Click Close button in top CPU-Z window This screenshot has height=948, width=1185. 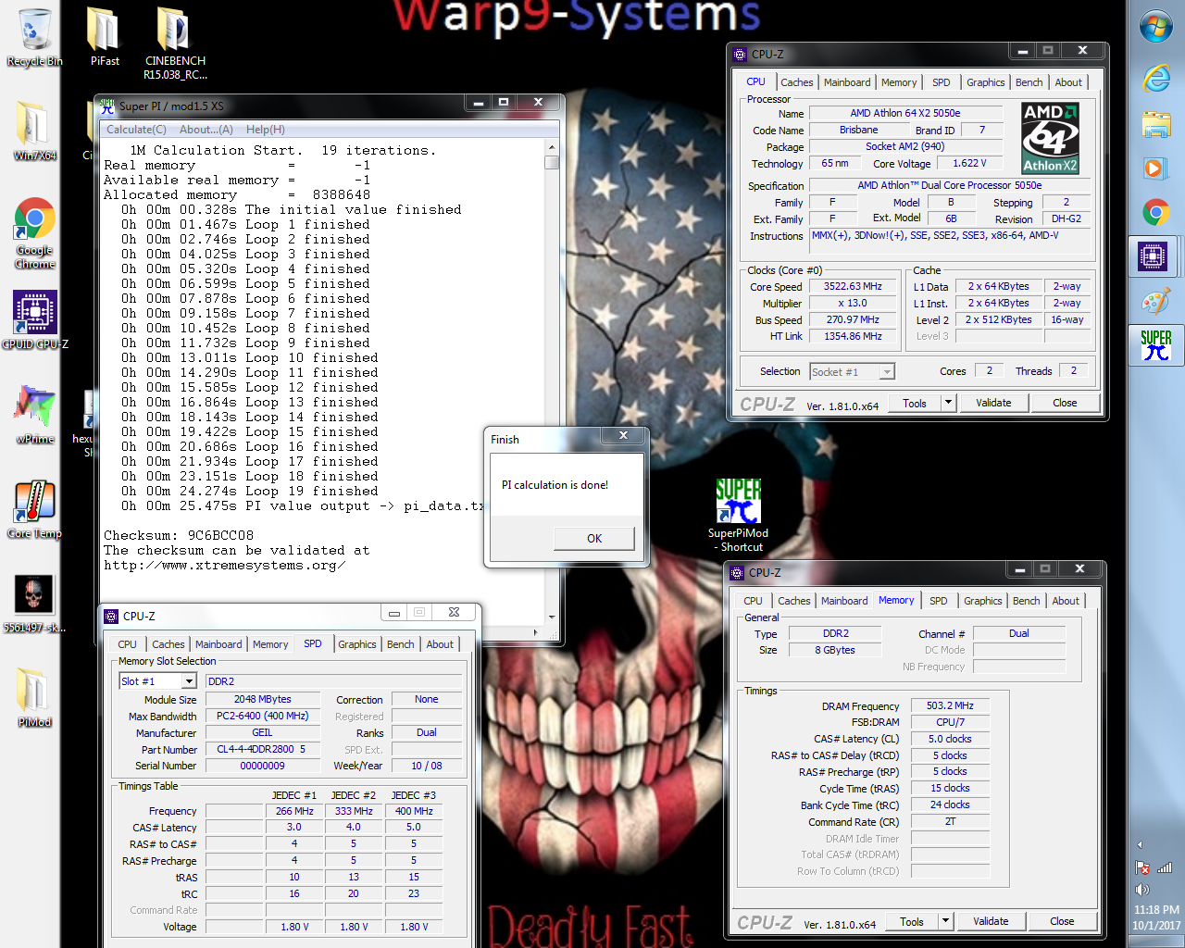(1065, 403)
